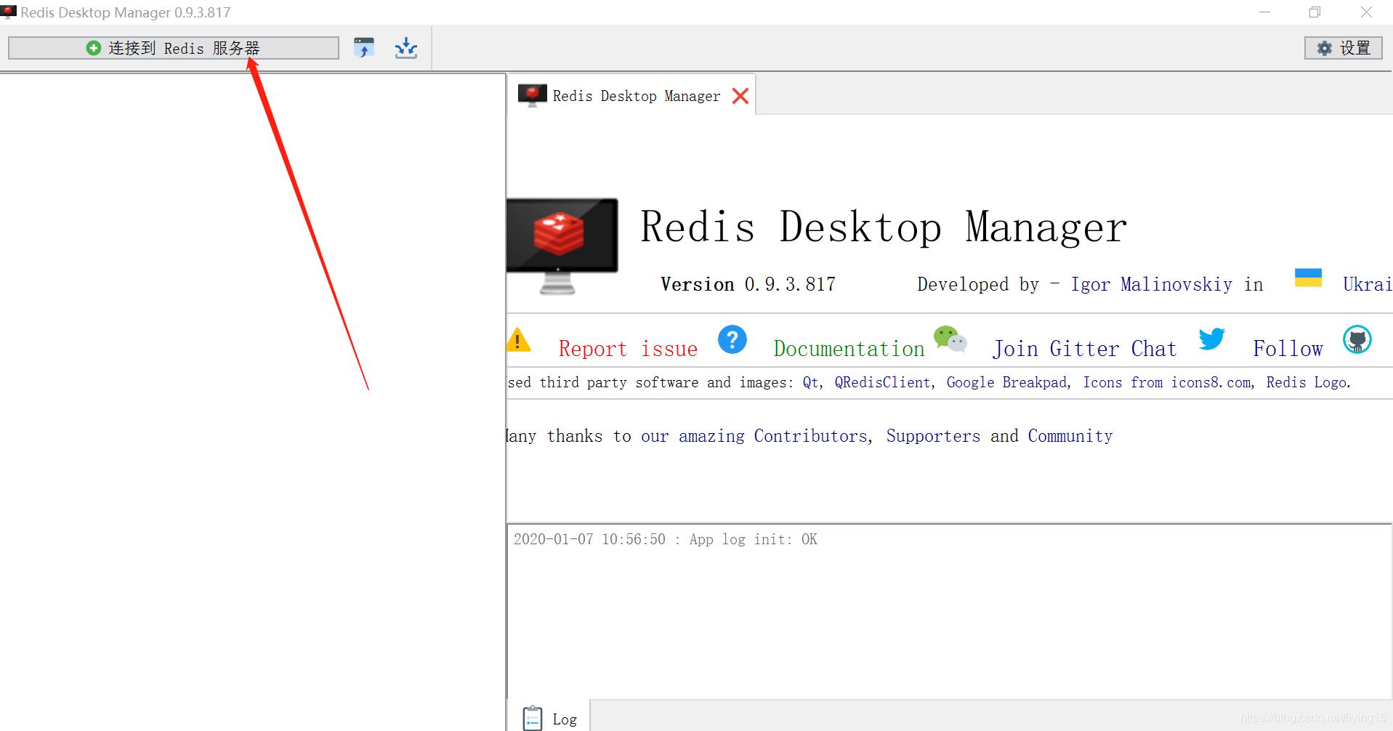Open the 设置 settings button
The width and height of the screenshot is (1393, 731).
coord(1343,48)
